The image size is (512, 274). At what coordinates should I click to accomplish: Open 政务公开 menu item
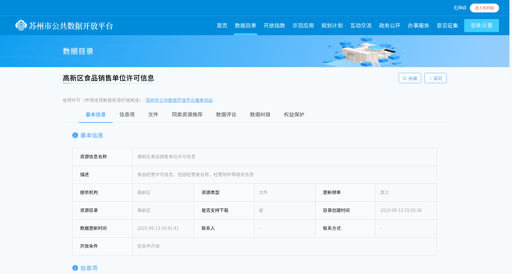(x=389, y=26)
